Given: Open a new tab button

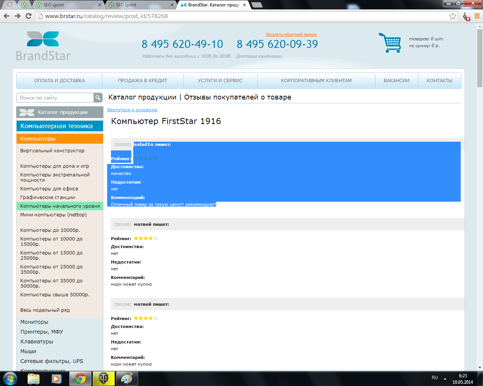Looking at the screenshot, I should [257, 5].
